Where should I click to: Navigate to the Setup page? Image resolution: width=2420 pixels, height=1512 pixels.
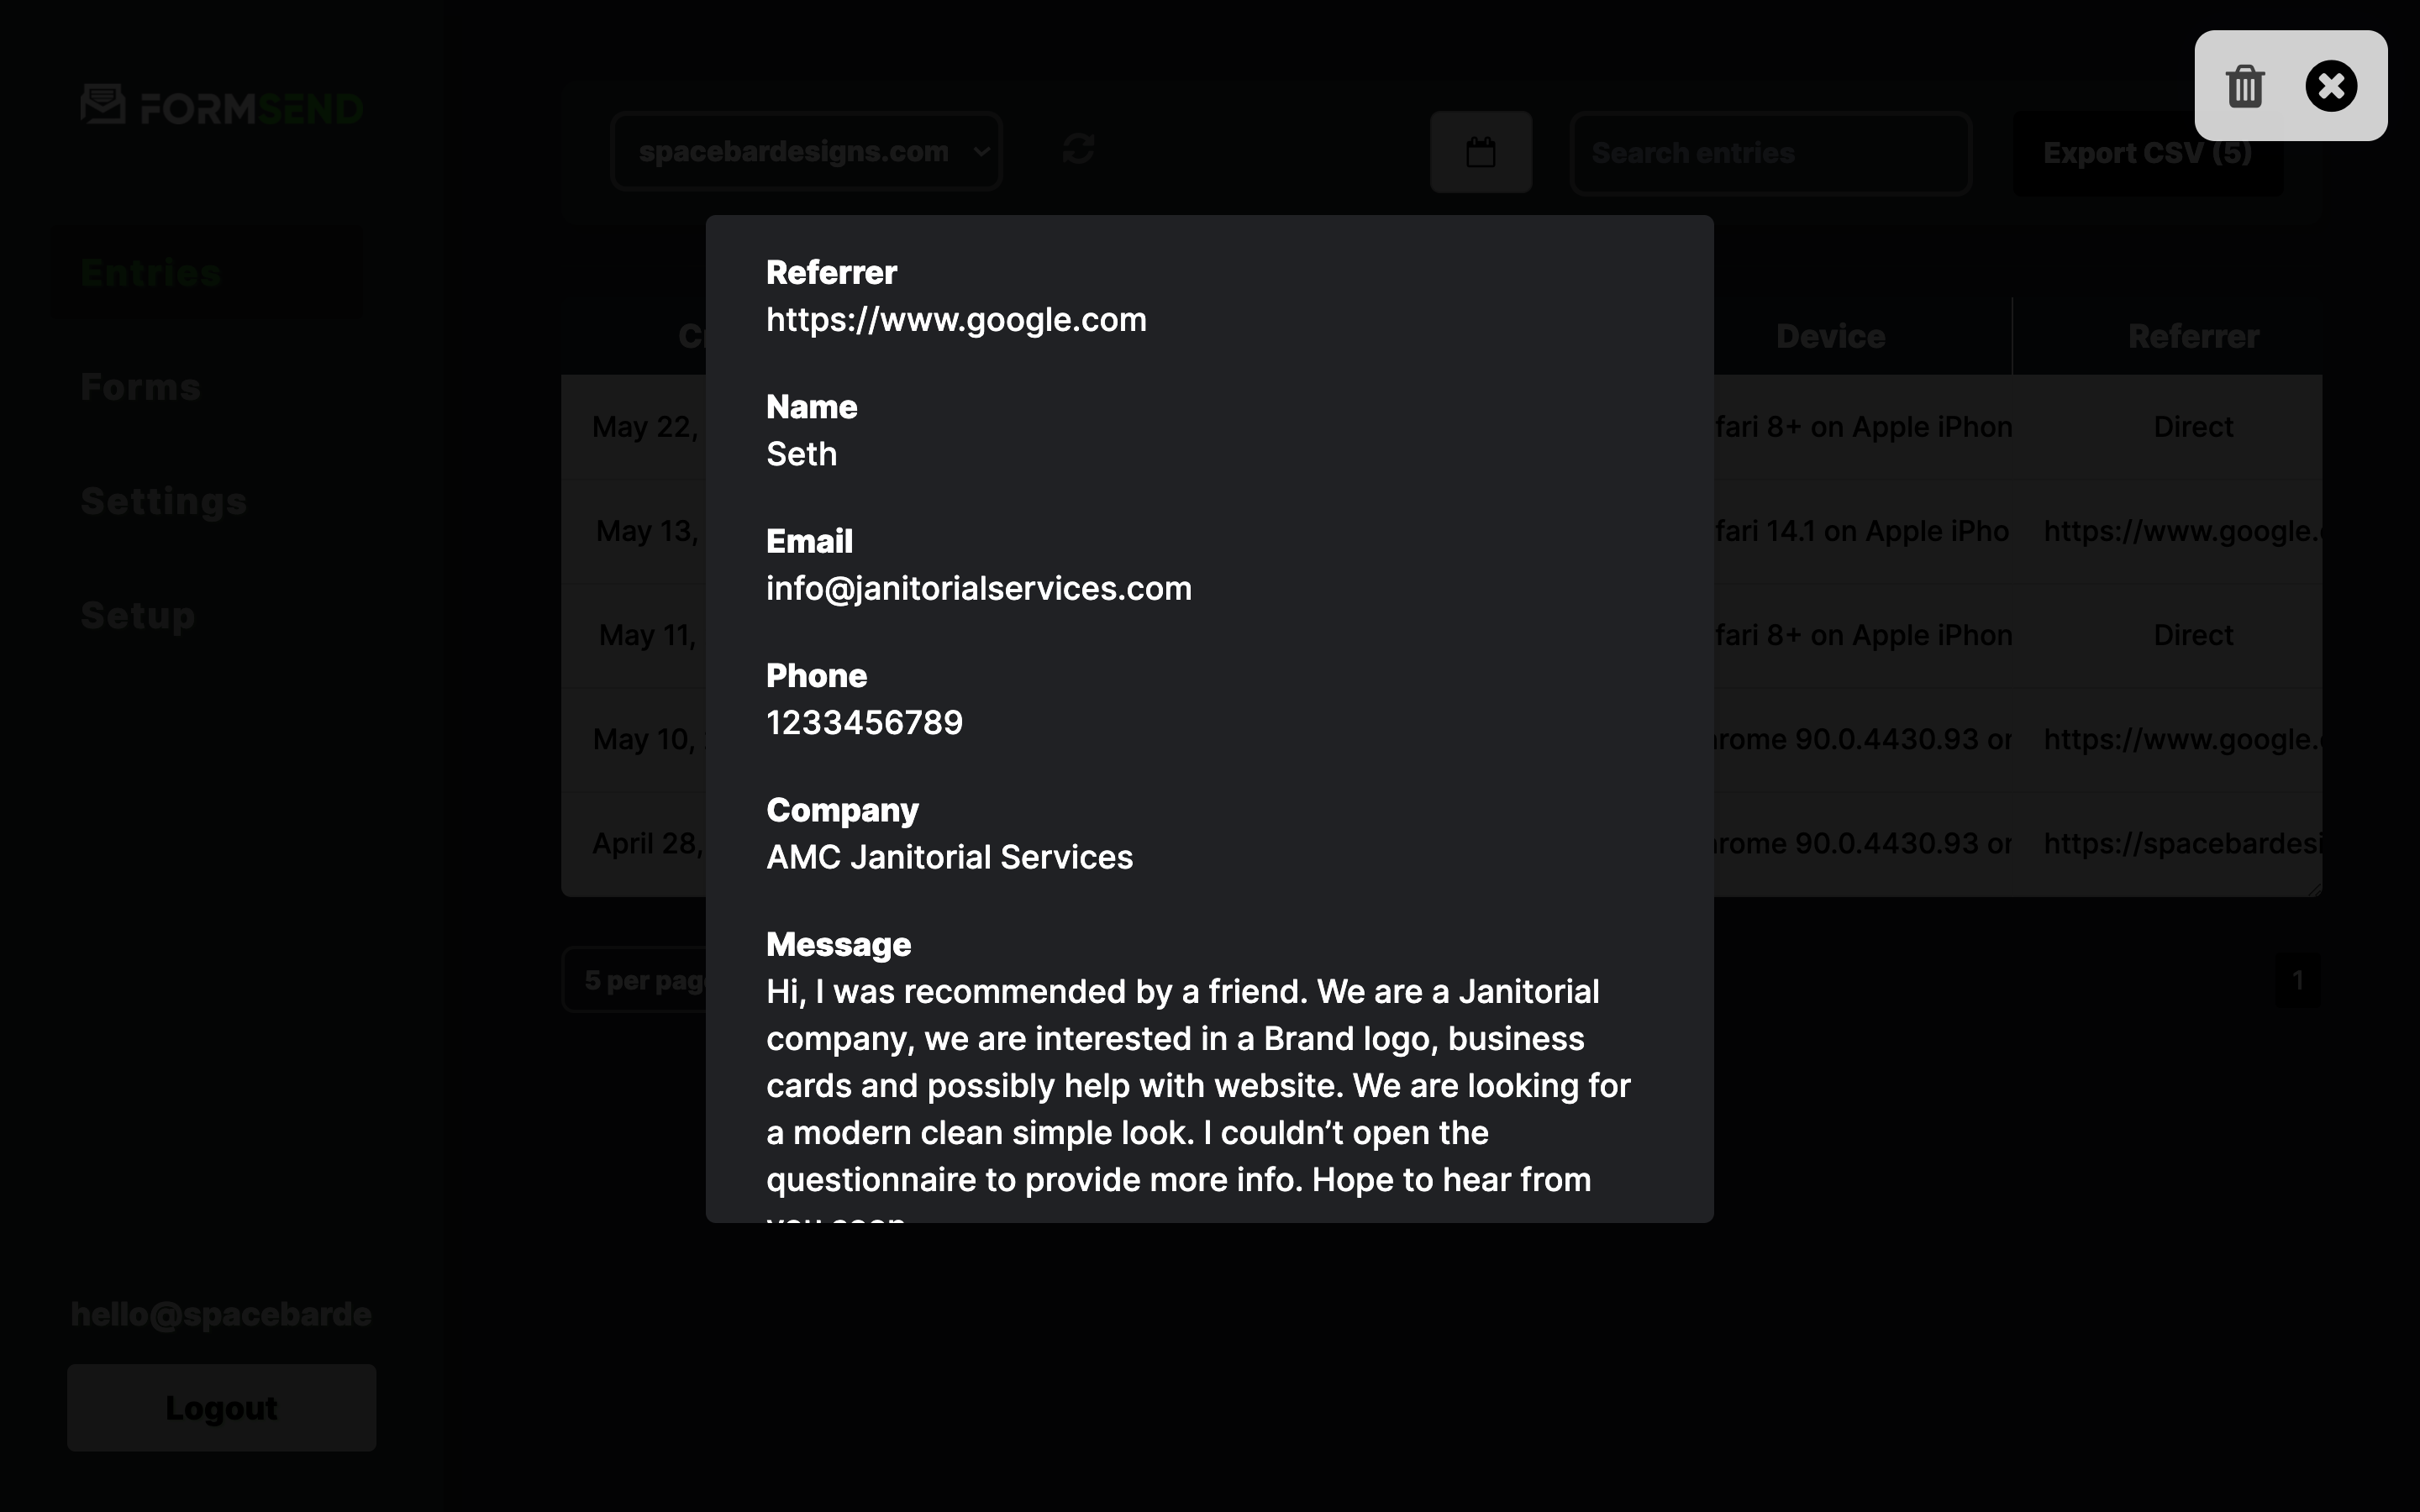pos(137,615)
